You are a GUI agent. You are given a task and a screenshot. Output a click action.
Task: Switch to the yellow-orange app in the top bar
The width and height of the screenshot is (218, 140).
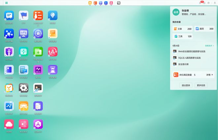[90, 3]
